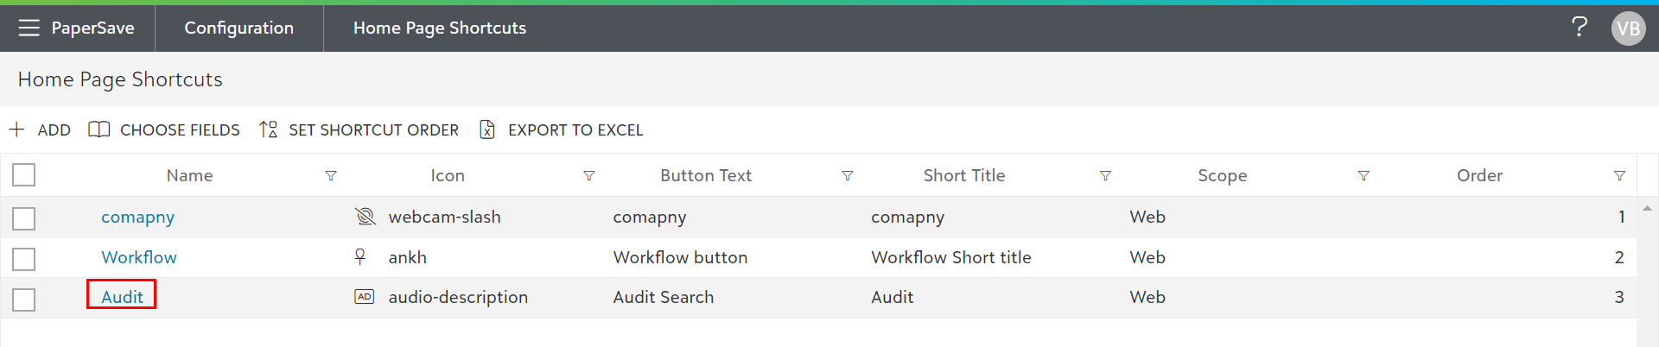This screenshot has height=347, width=1659.
Task: Open the Name column filter
Action: pyautogui.click(x=330, y=176)
